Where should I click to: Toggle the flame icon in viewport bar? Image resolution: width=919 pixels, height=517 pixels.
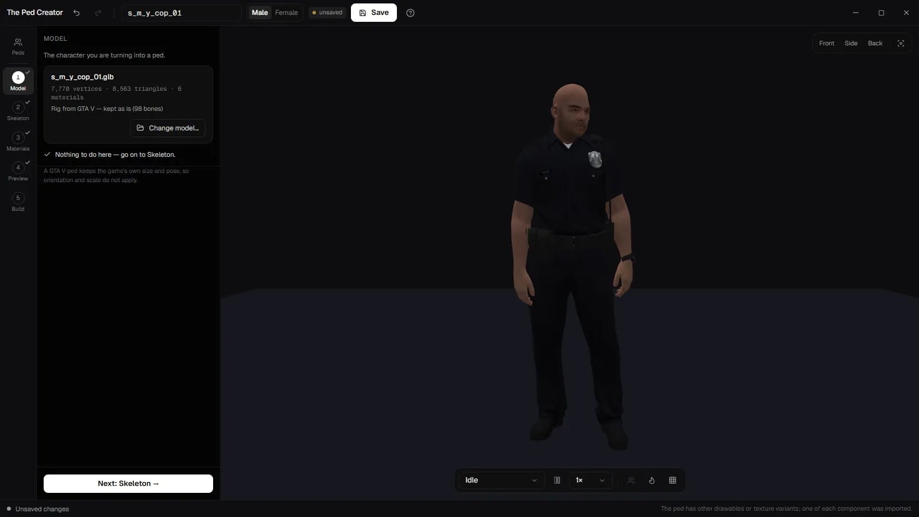[x=652, y=480]
